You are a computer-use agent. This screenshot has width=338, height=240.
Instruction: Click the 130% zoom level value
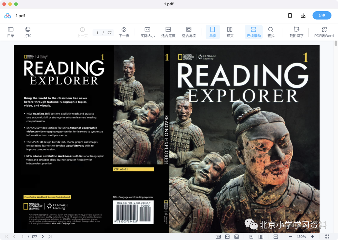point(301,237)
